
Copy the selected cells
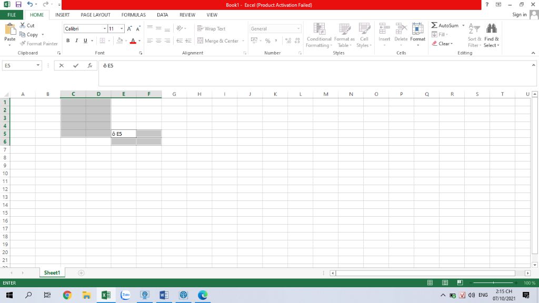(28, 34)
